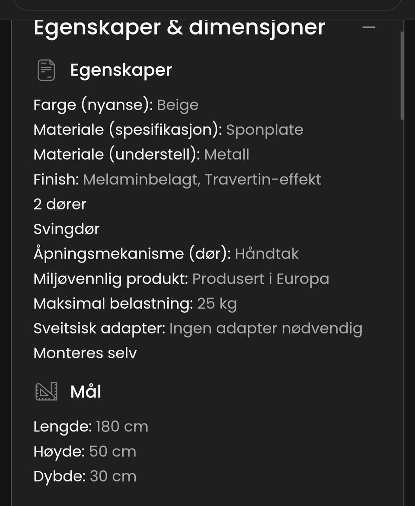
Task: Select the Sponplate material value
Action: point(265,130)
